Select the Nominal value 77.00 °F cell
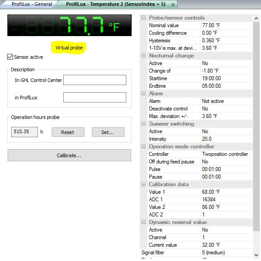Screen dimensions: 261x261 tap(226, 25)
